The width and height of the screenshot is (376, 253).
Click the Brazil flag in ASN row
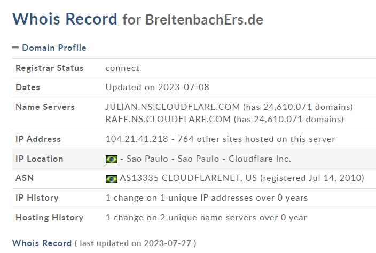pos(112,179)
